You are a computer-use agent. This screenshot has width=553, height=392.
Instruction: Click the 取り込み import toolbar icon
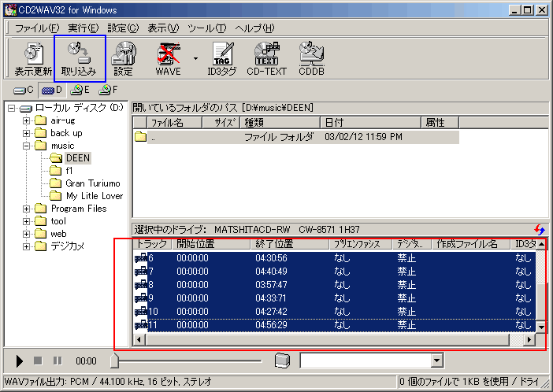click(x=79, y=58)
